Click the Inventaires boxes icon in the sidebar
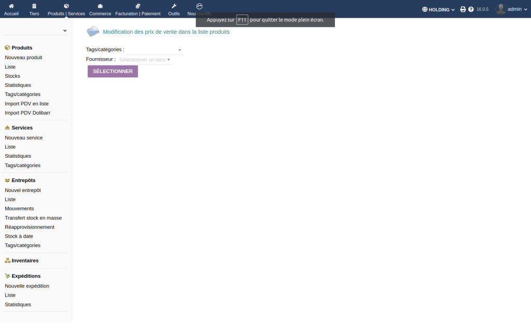Image resolution: width=531 pixels, height=332 pixels. pyautogui.click(x=7, y=260)
